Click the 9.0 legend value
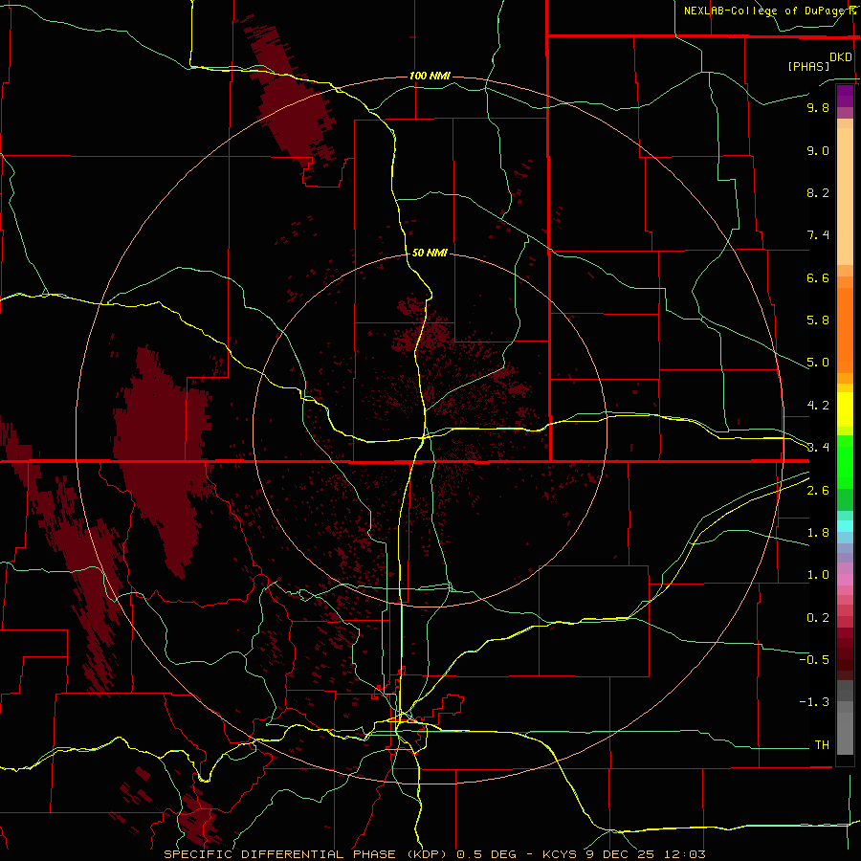This screenshot has width=861, height=861. pyautogui.click(x=818, y=150)
